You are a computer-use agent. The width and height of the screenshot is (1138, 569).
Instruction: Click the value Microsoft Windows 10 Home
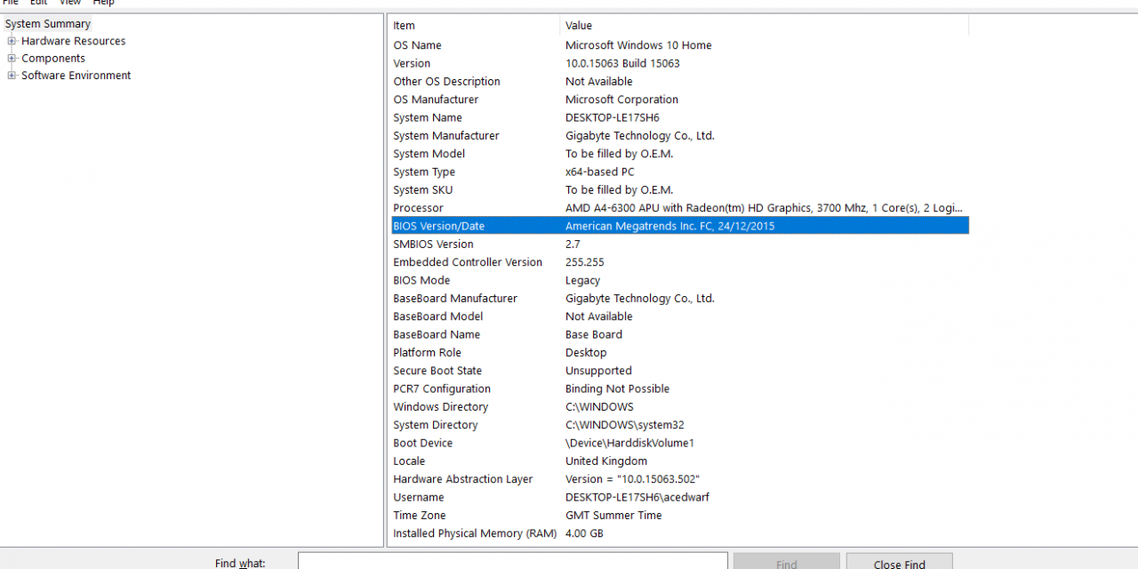click(x=638, y=45)
